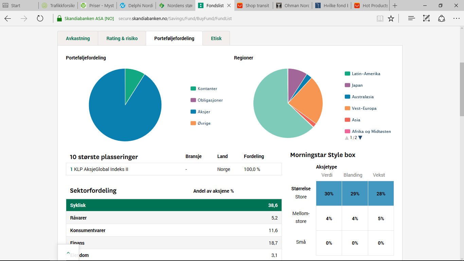This screenshot has height=261, width=464.
Task: Click the Norge country cell
Action: pyautogui.click(x=224, y=169)
